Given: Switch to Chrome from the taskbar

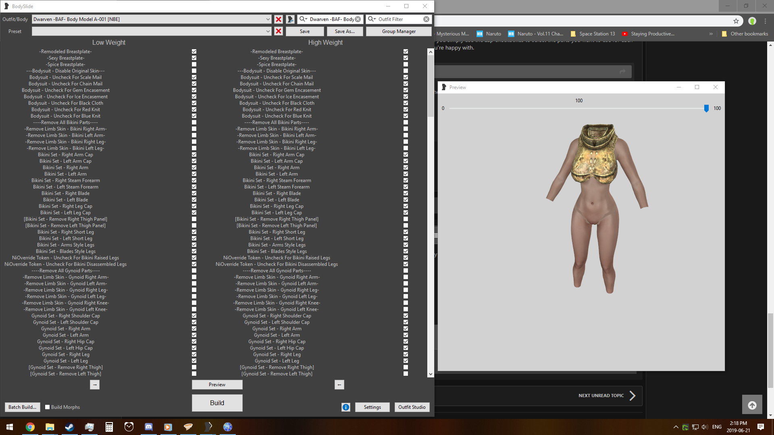Looking at the screenshot, I should click(x=30, y=427).
